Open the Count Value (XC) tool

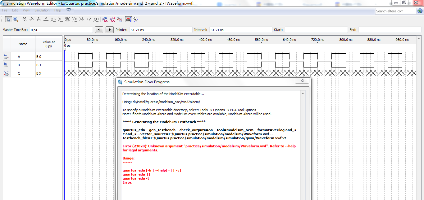tap(75, 19)
